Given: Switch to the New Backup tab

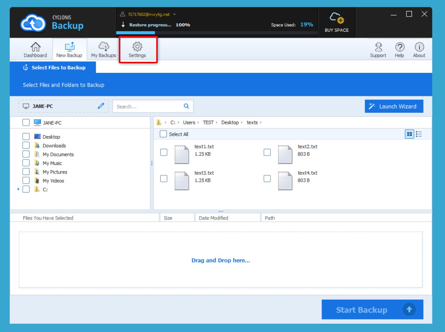Looking at the screenshot, I should (x=69, y=49).
